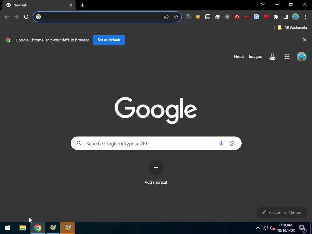Open the first bee app in taskbar
The width and height of the screenshot is (312, 234).
coord(53,228)
